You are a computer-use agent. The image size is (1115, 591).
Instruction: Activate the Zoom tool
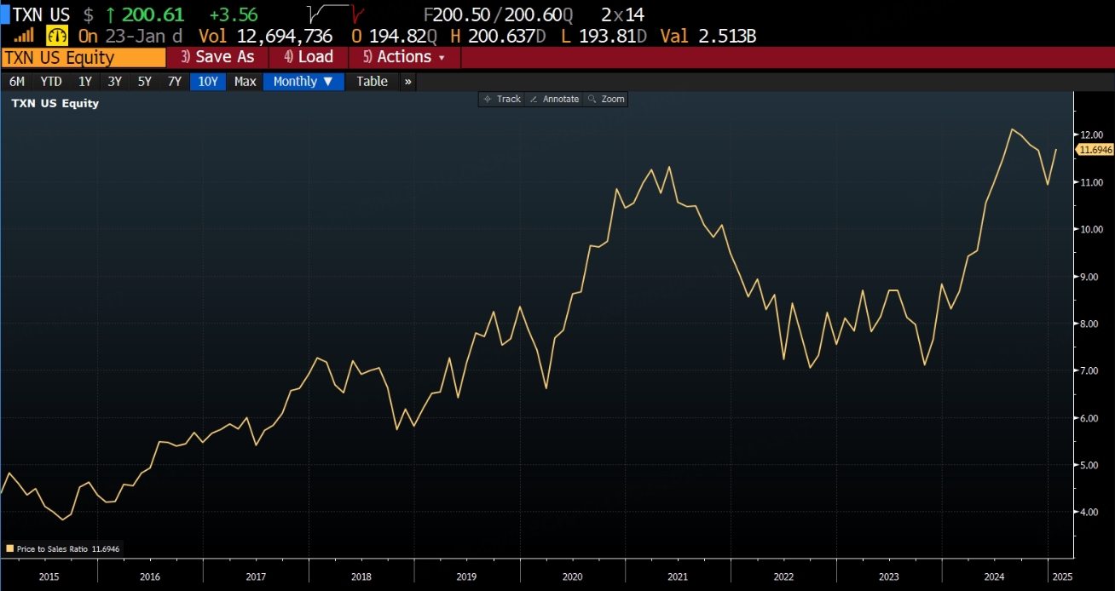(606, 100)
